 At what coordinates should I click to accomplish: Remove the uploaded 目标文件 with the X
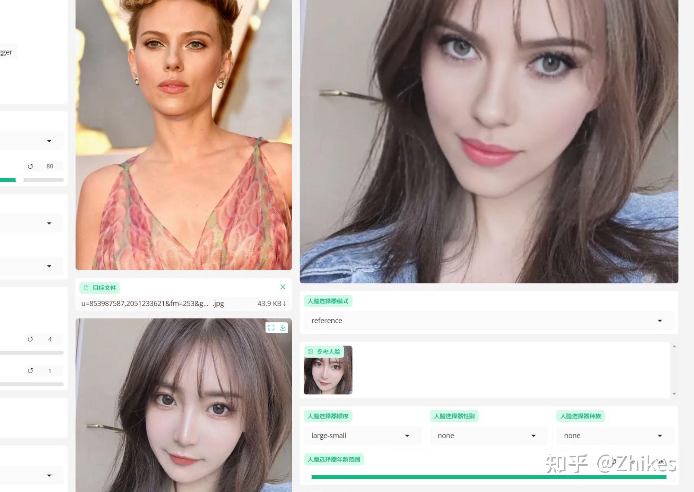pyautogui.click(x=283, y=287)
